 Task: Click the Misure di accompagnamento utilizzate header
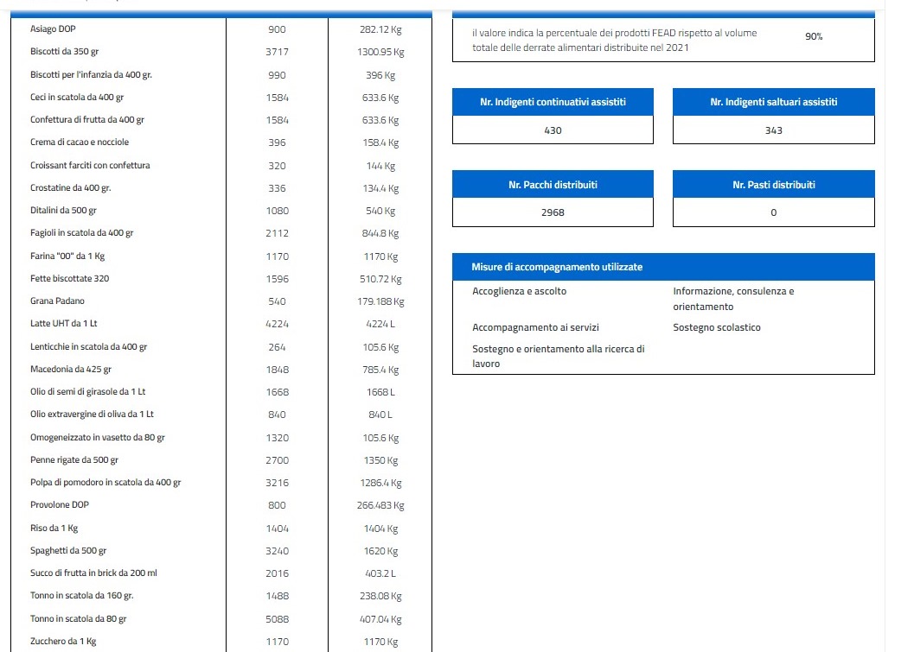[x=557, y=267]
